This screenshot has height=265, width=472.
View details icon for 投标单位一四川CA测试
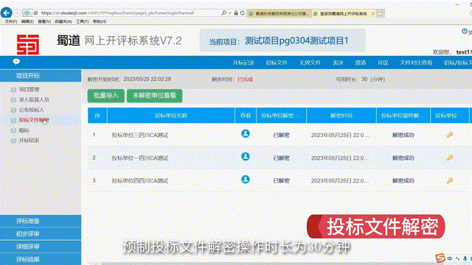(246, 156)
